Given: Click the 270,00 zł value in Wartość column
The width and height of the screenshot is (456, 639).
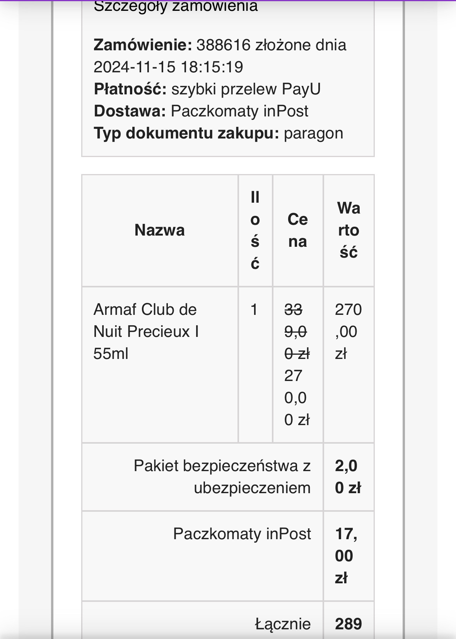Looking at the screenshot, I should (348, 331).
